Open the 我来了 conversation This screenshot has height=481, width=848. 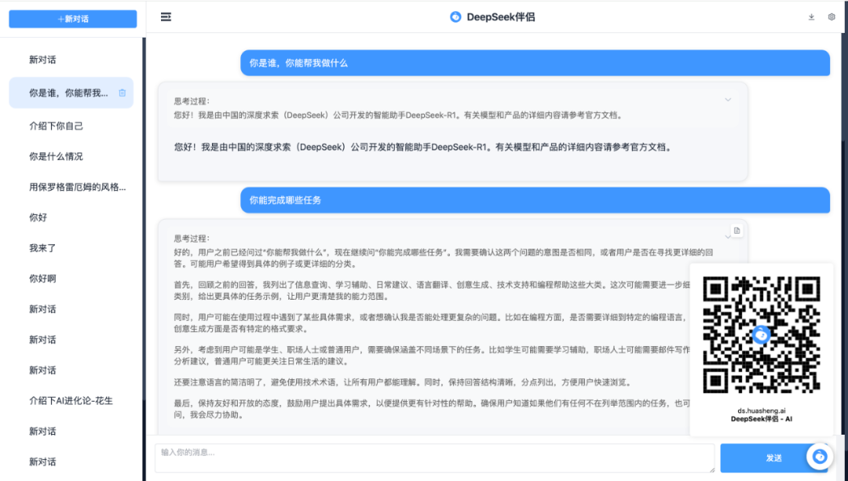click(42, 248)
